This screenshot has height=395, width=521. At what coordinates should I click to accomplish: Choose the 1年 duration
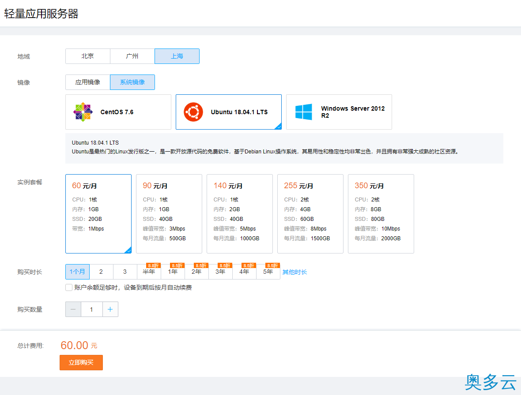click(173, 272)
